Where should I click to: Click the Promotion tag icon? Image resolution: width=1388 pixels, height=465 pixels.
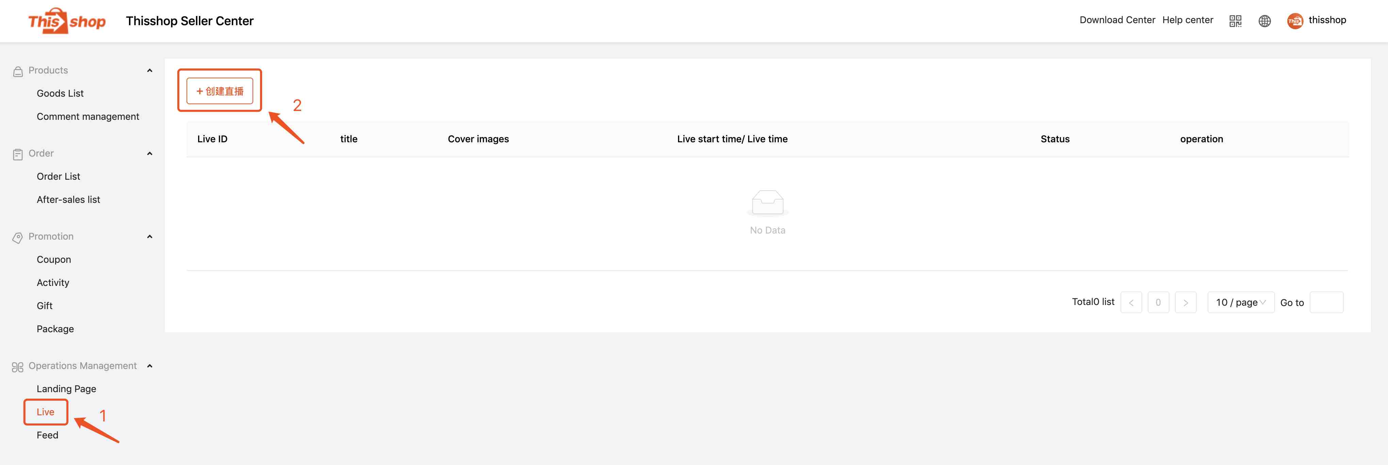18,237
